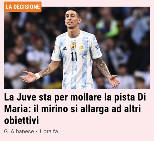Viewport: 154px width, 141px height.
Task: Click the Adidas logo on the jersey
Action: coord(65,48)
